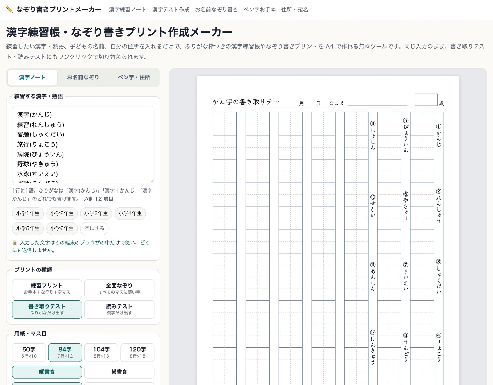This screenshot has width=493, height=385.
Task: Load 小学1年生 preset words
Action: point(28,213)
